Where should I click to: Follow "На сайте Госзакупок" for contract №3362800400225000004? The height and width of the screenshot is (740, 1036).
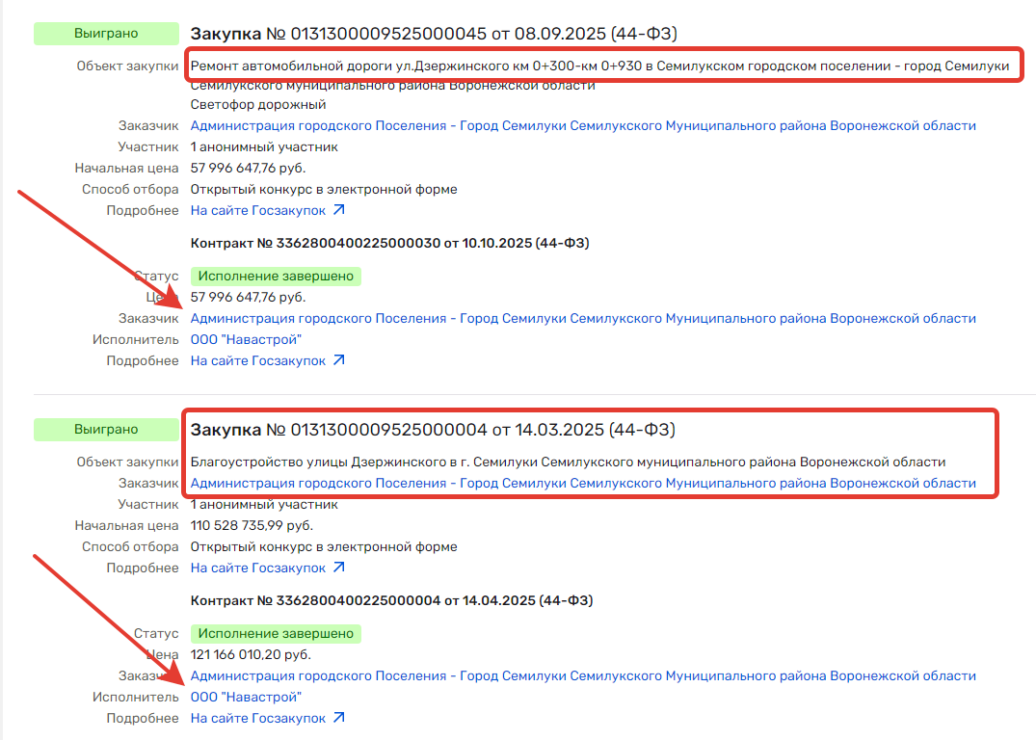[258, 718]
